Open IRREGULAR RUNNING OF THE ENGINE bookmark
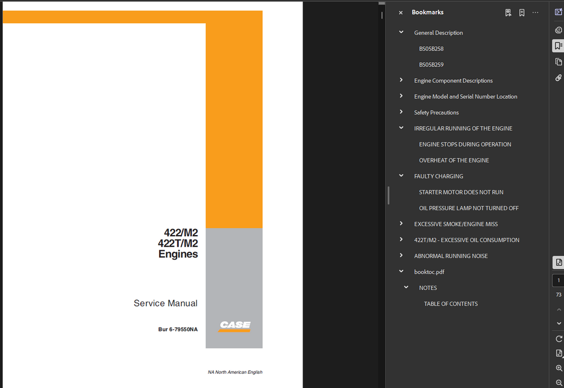 [x=463, y=129]
